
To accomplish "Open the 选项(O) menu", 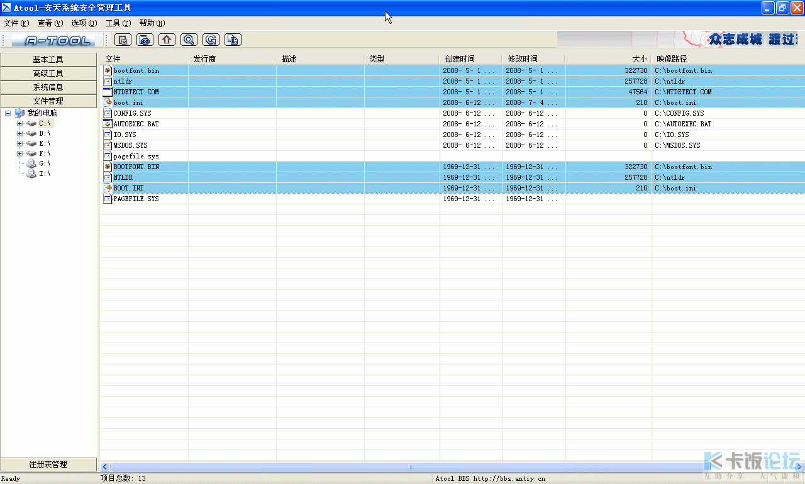I will pos(84,23).
